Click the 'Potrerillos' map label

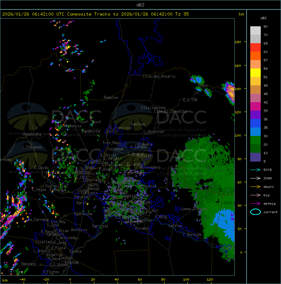point(56,186)
